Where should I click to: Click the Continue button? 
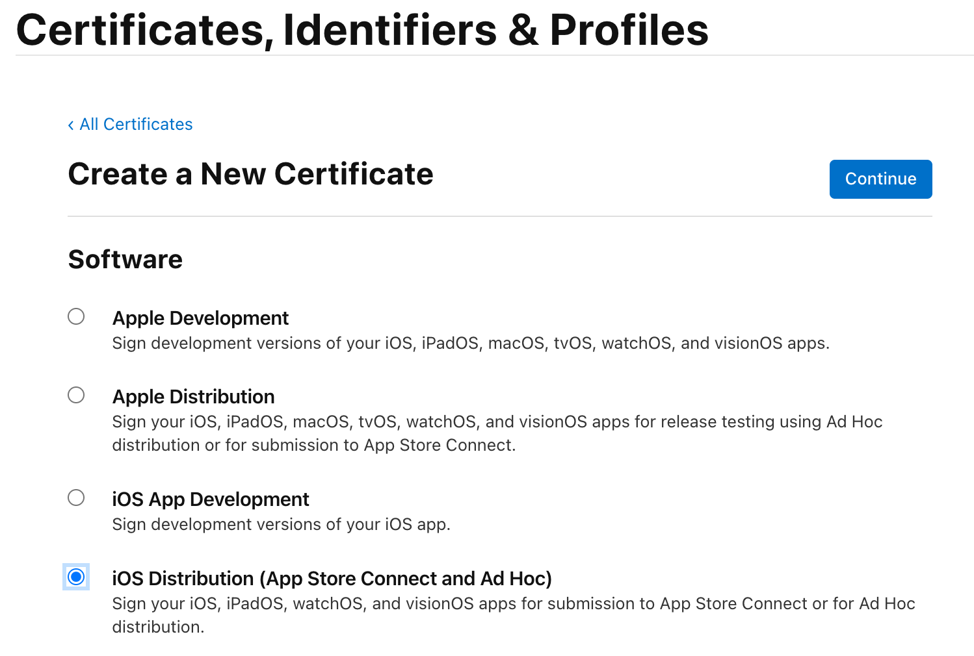[x=880, y=179]
